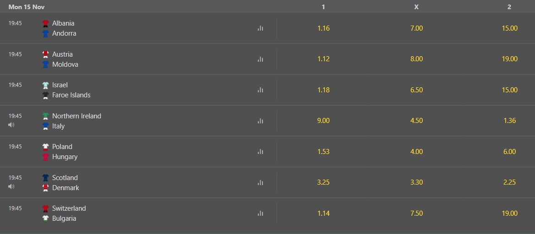
Task: Pick Bulgaria win at 19.00
Action: [x=509, y=213]
